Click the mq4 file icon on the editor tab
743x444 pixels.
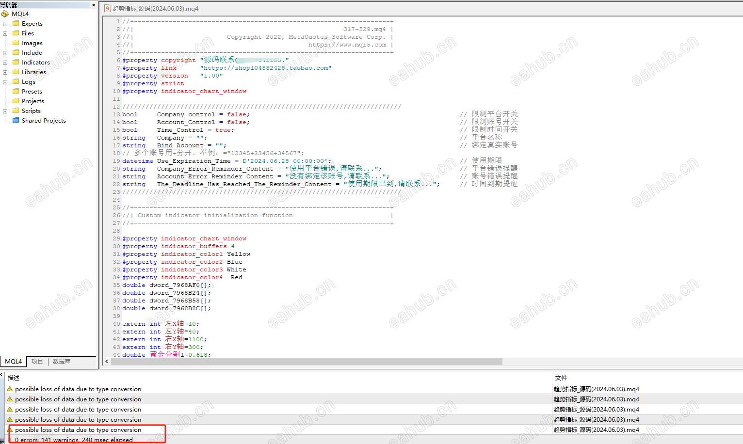click(108, 8)
